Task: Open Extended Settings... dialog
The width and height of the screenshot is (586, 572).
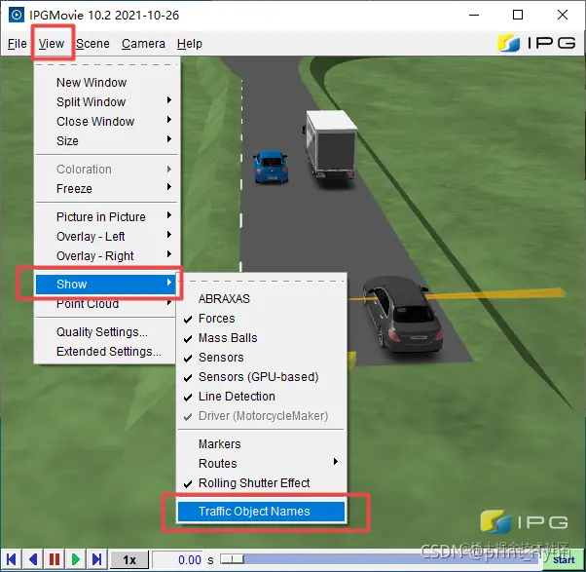Action: 106,352
